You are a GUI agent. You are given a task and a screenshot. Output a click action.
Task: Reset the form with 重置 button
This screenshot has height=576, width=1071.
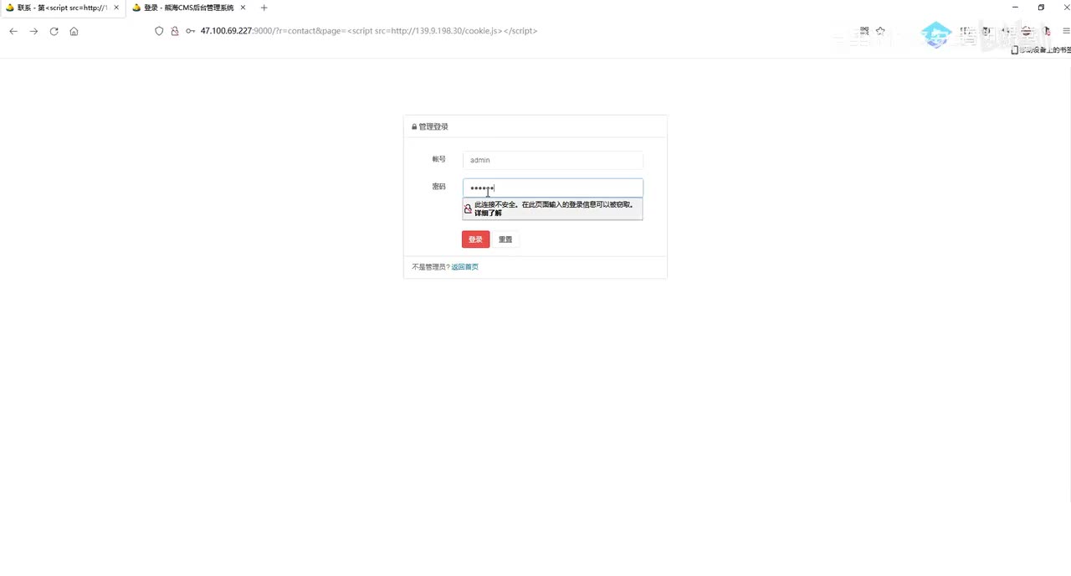[x=505, y=239]
